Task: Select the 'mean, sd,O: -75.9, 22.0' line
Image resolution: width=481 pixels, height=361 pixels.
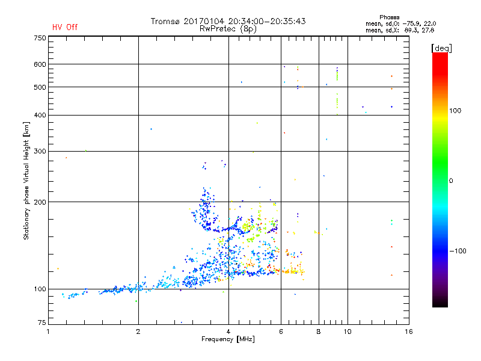Action: (400, 23)
